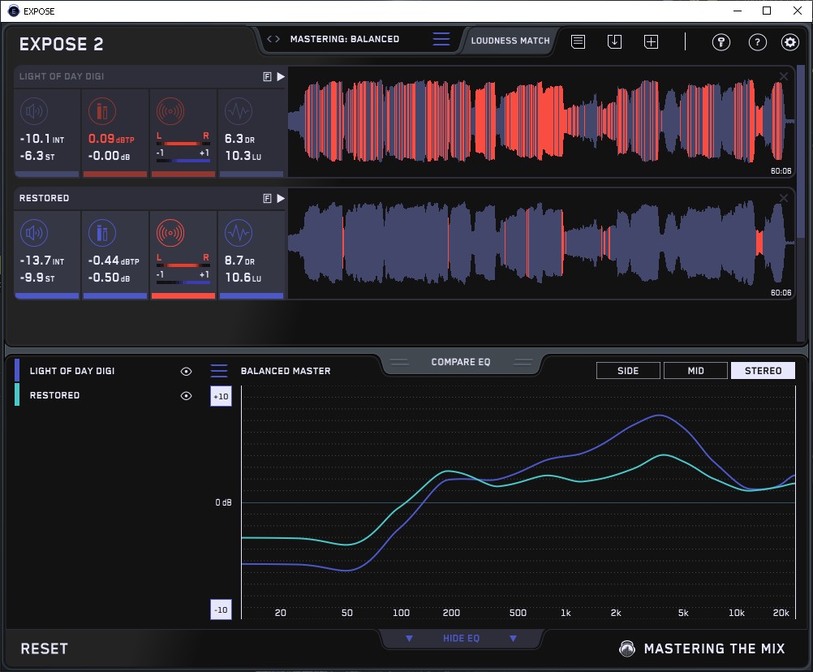Open the notes list icon
This screenshot has height=672, width=813.
[x=578, y=41]
